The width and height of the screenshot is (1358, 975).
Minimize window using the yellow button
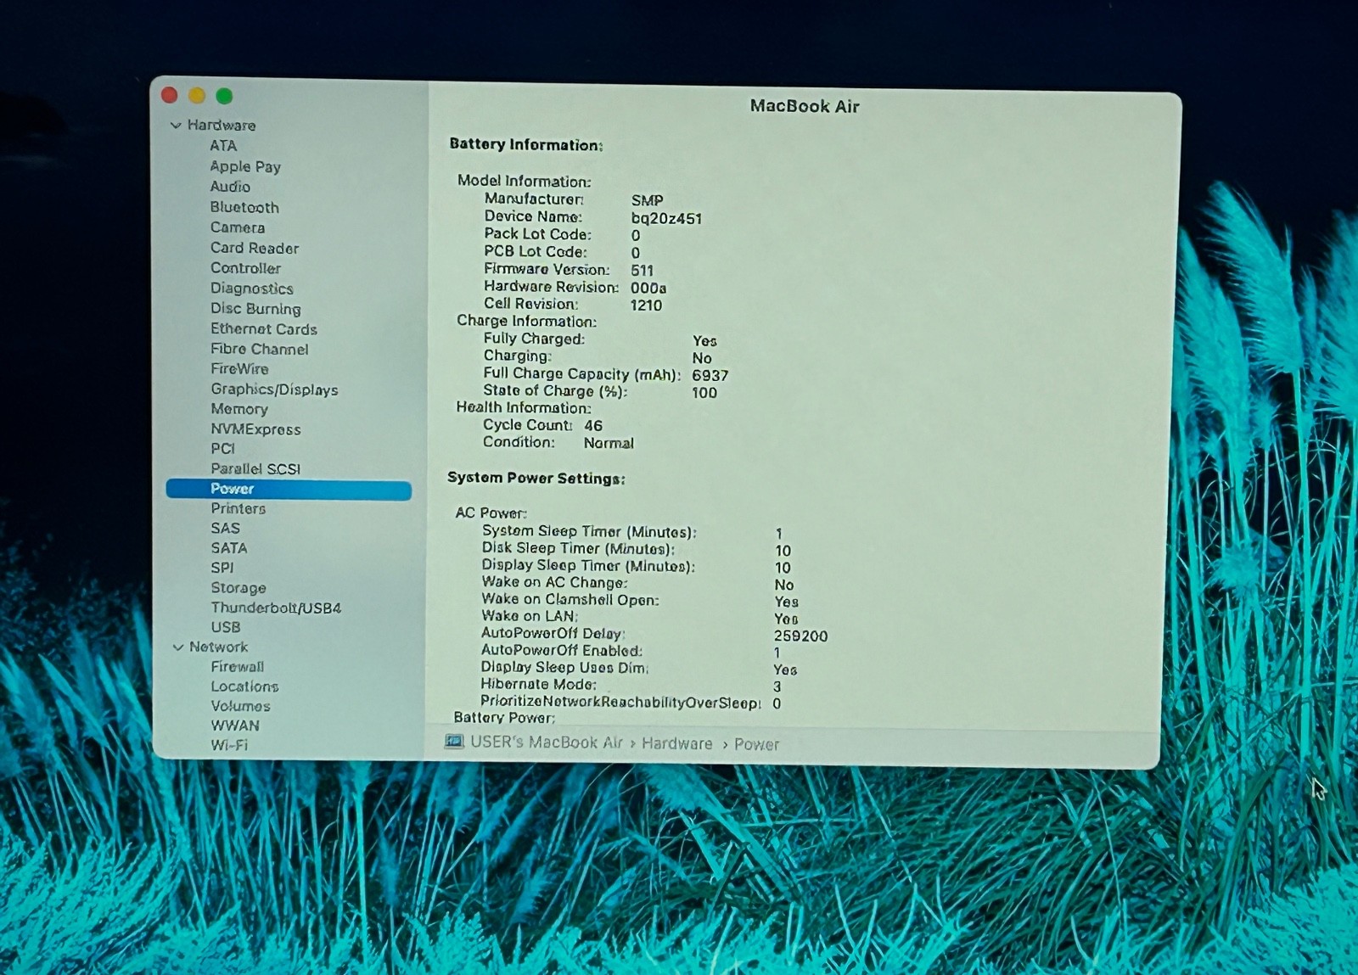197,96
